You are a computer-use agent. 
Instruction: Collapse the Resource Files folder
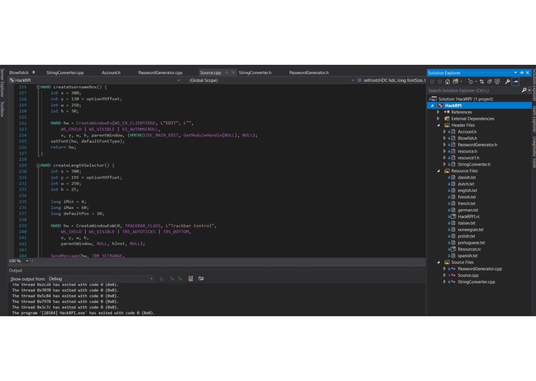[439, 171]
